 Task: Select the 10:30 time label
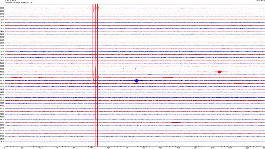tap(2, 69)
